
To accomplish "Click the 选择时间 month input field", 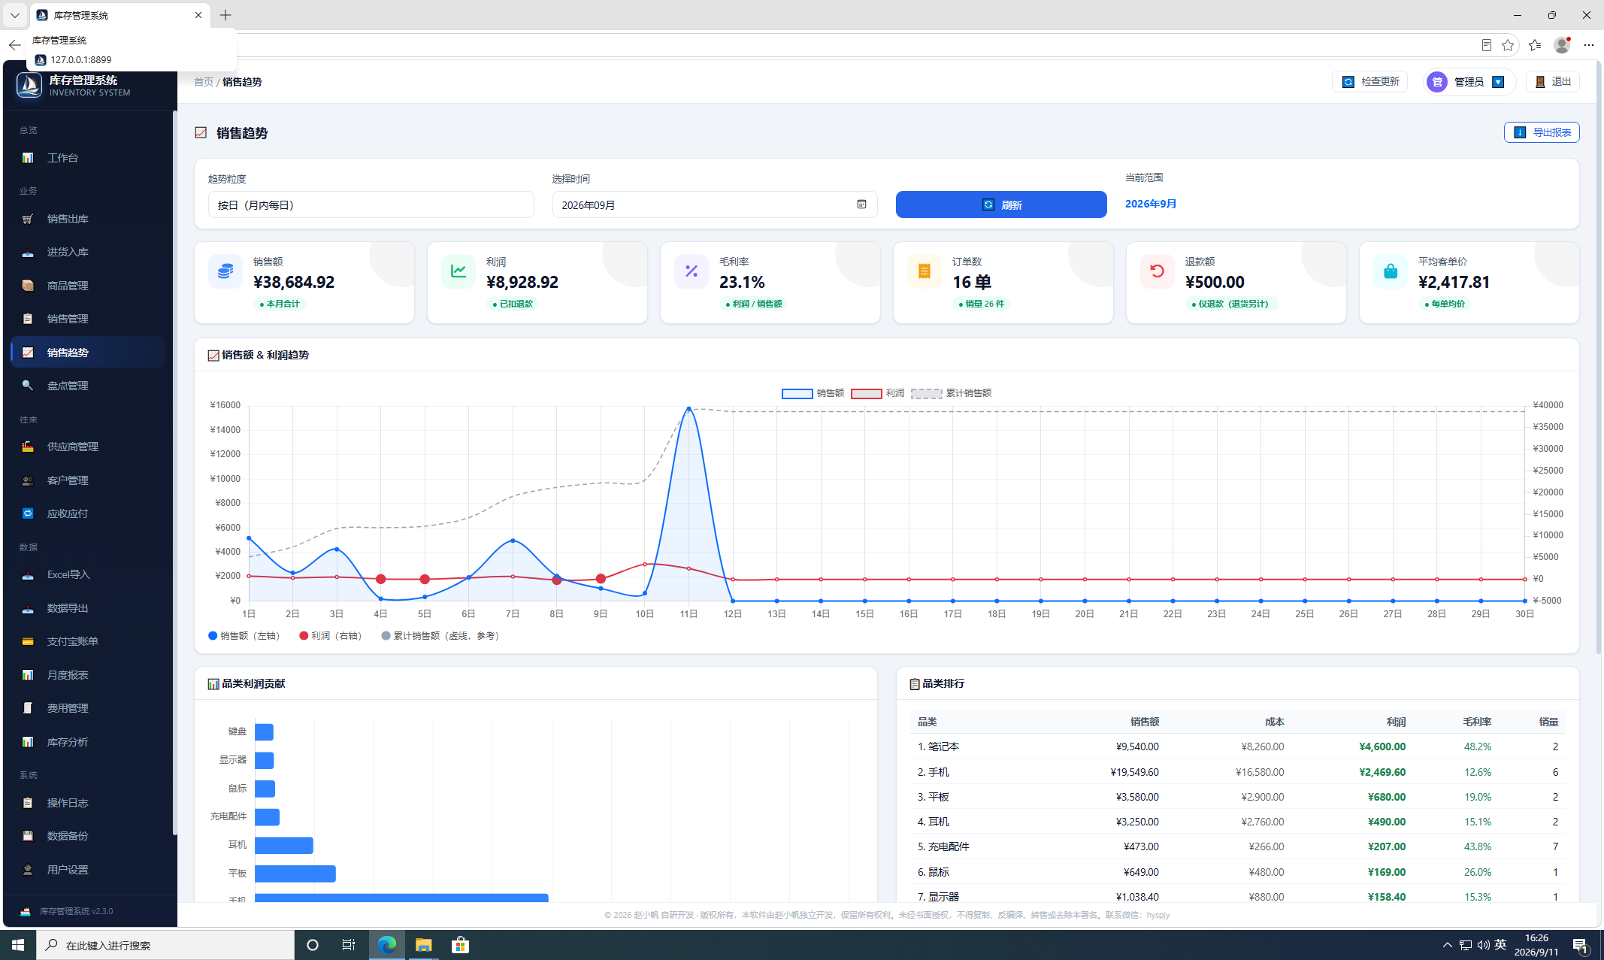I will point(715,204).
